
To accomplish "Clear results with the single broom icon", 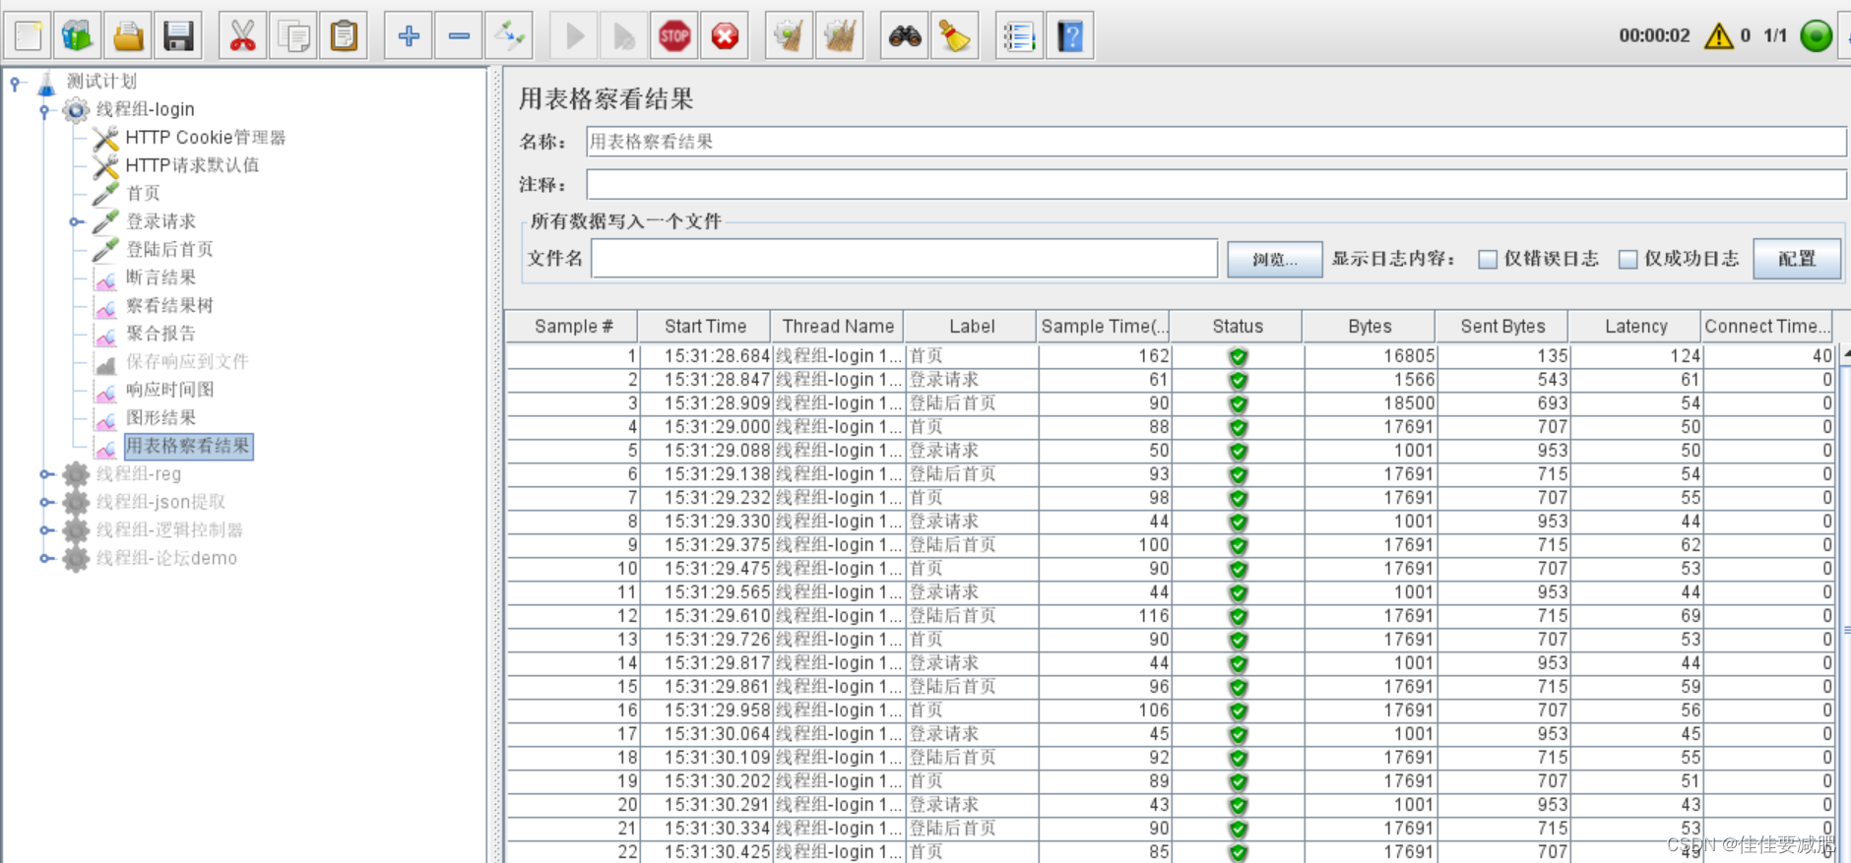I will (789, 36).
